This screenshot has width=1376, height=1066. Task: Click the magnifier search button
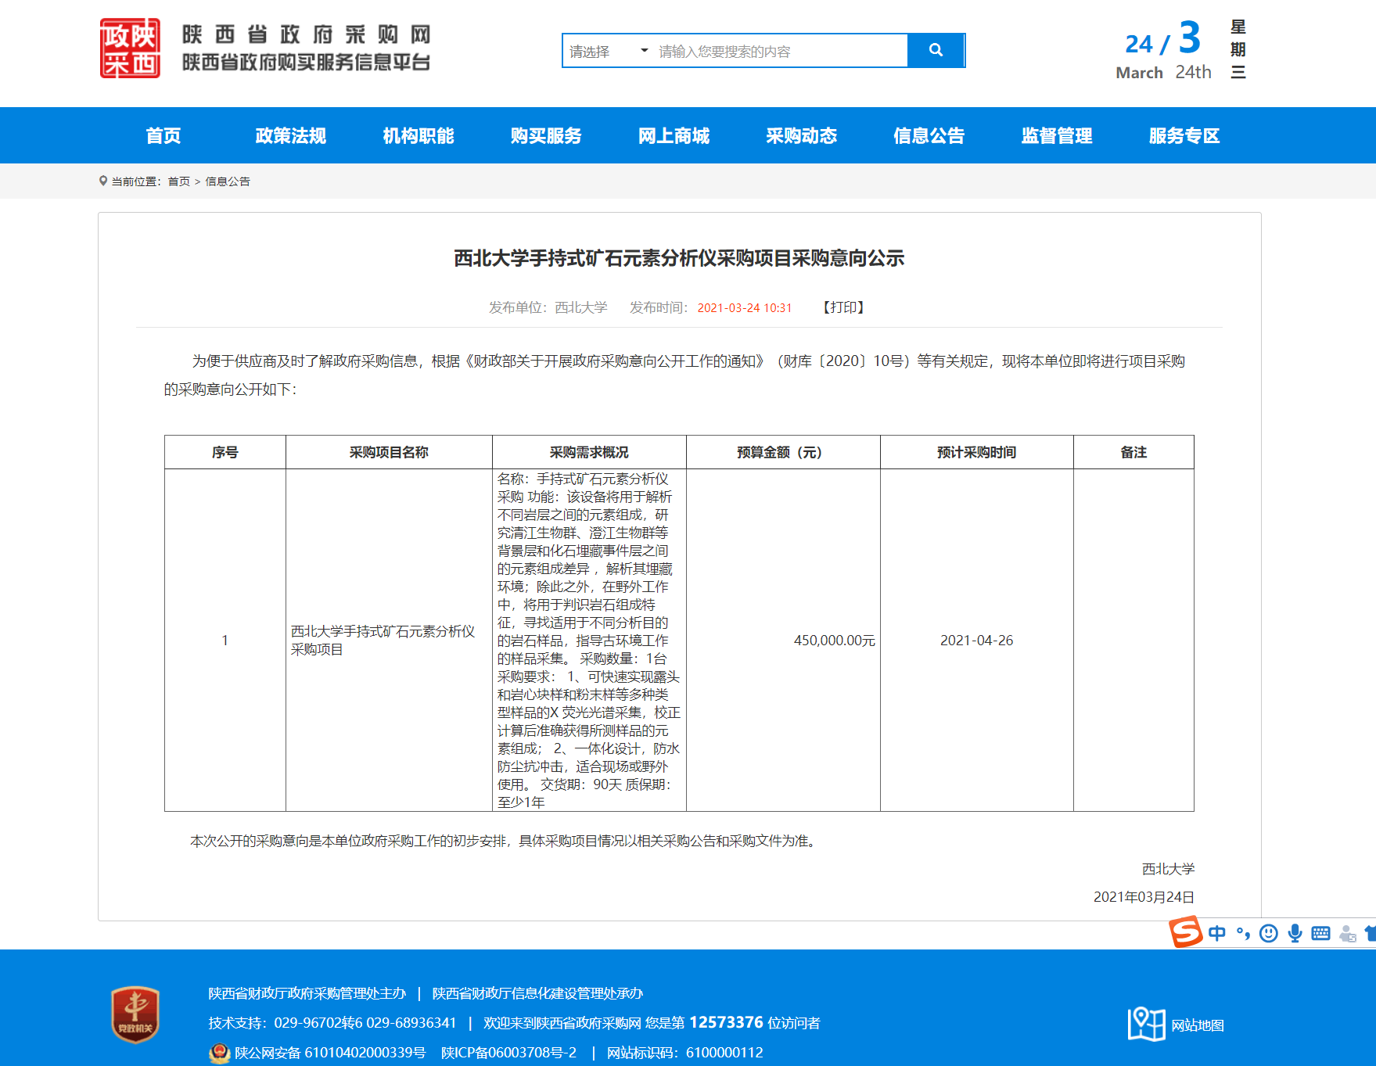936,51
